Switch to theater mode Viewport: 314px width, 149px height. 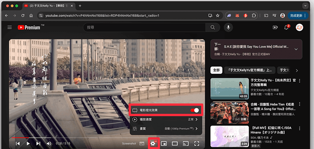(x=175, y=144)
